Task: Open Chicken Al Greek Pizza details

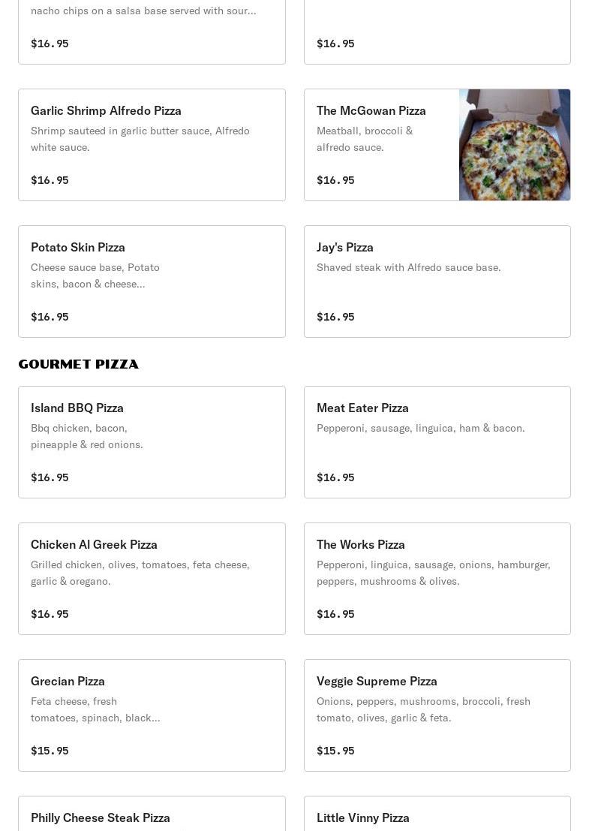Action: click(x=152, y=579)
